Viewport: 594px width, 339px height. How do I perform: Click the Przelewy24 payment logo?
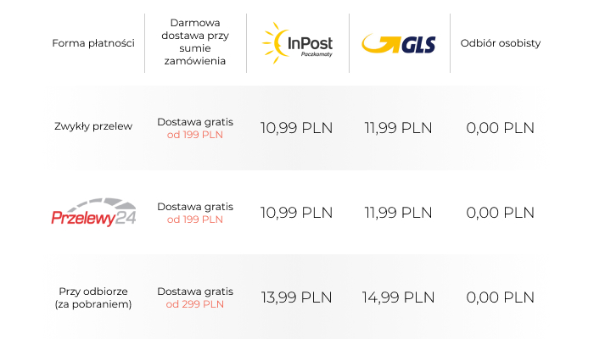(x=93, y=212)
